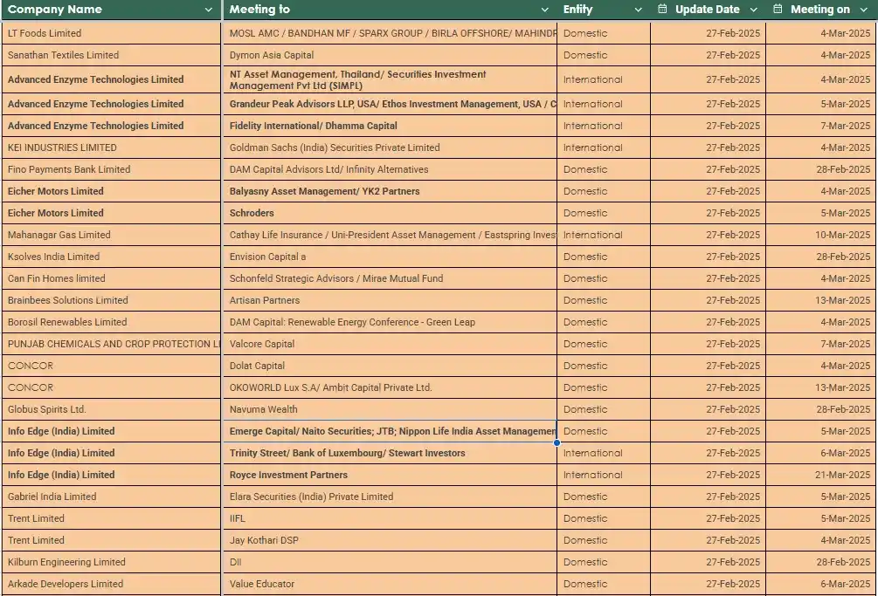Image resolution: width=878 pixels, height=596 pixels.
Task: Select the OKOWORLD Lux S.A/ Ambit Capital cell
Action: [390, 387]
